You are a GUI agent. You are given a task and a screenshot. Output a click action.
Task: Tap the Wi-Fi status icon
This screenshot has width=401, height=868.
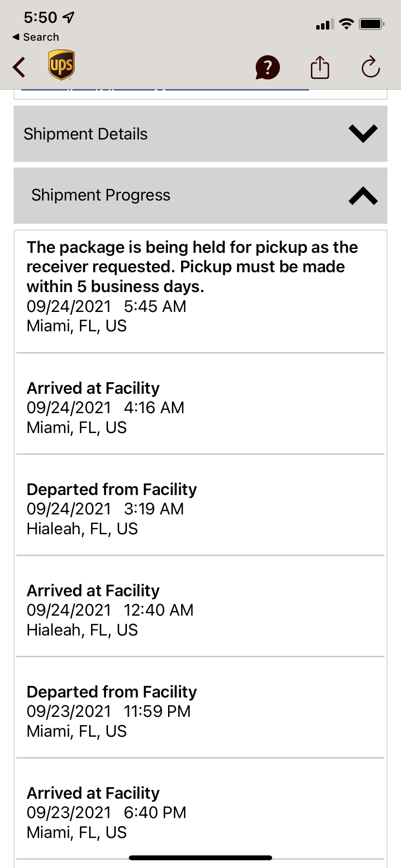click(346, 24)
